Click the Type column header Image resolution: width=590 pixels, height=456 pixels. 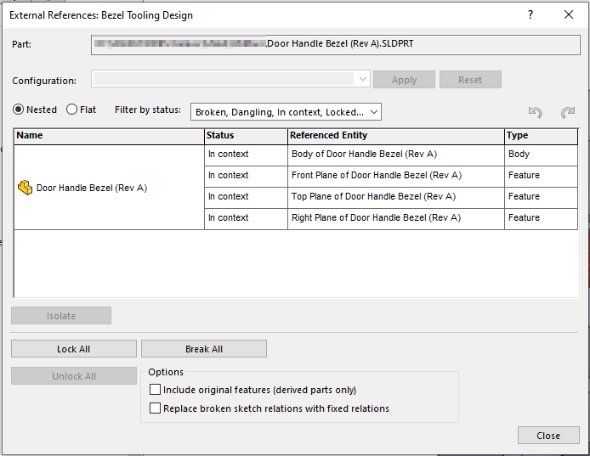pos(541,136)
